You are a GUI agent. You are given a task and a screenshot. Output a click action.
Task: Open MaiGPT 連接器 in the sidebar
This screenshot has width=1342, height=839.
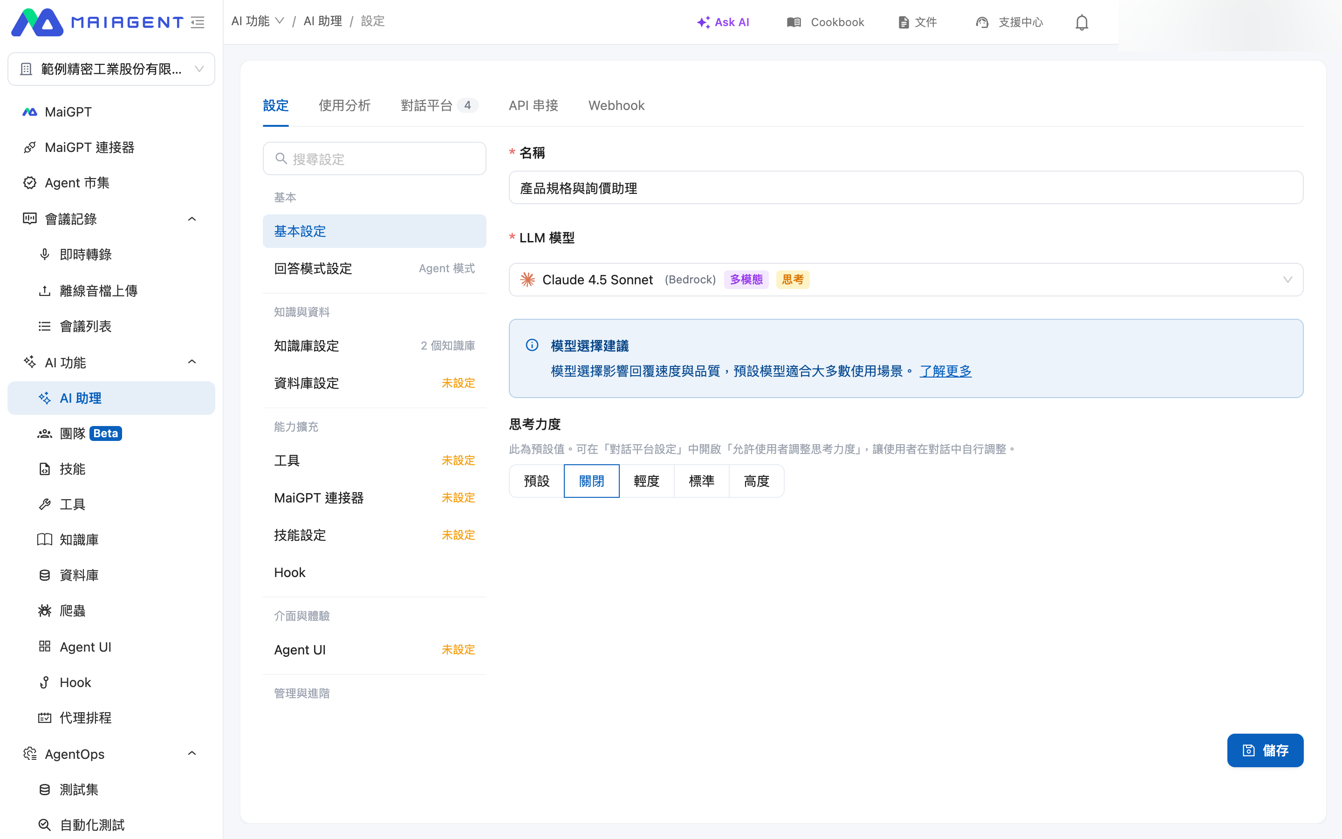tap(111, 148)
